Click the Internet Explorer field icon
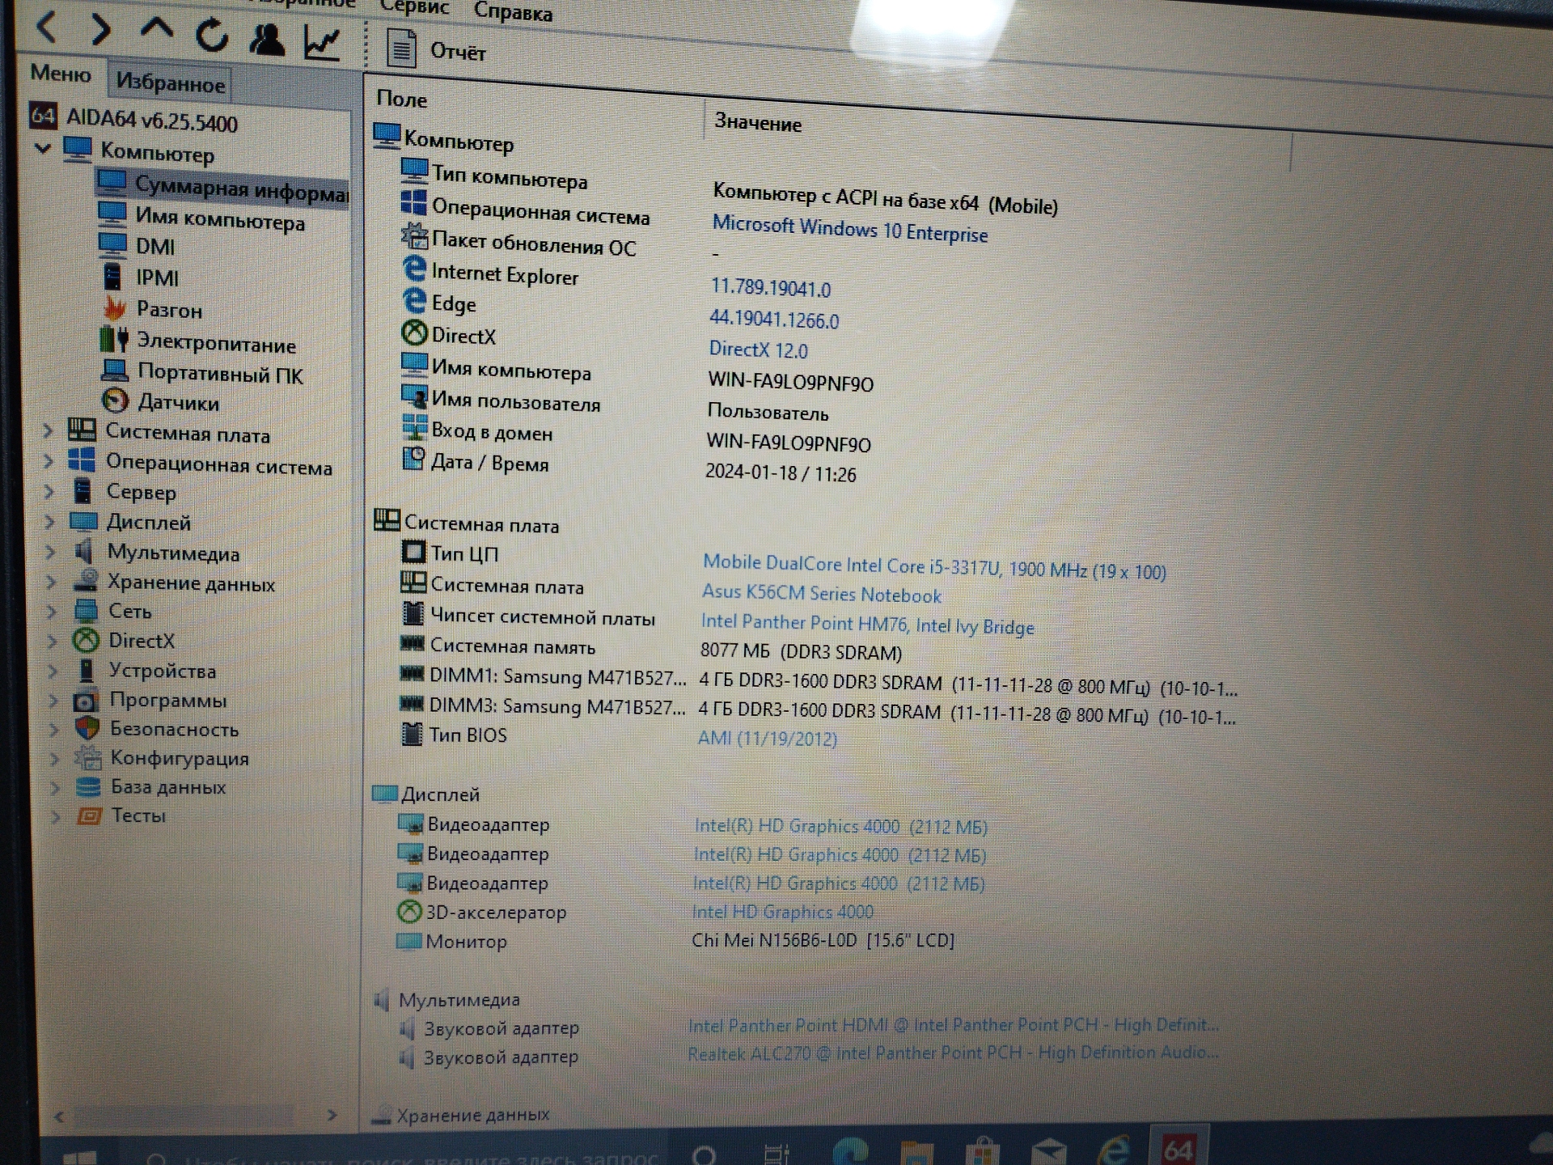Image resolution: width=1553 pixels, height=1165 pixels. coord(414,269)
